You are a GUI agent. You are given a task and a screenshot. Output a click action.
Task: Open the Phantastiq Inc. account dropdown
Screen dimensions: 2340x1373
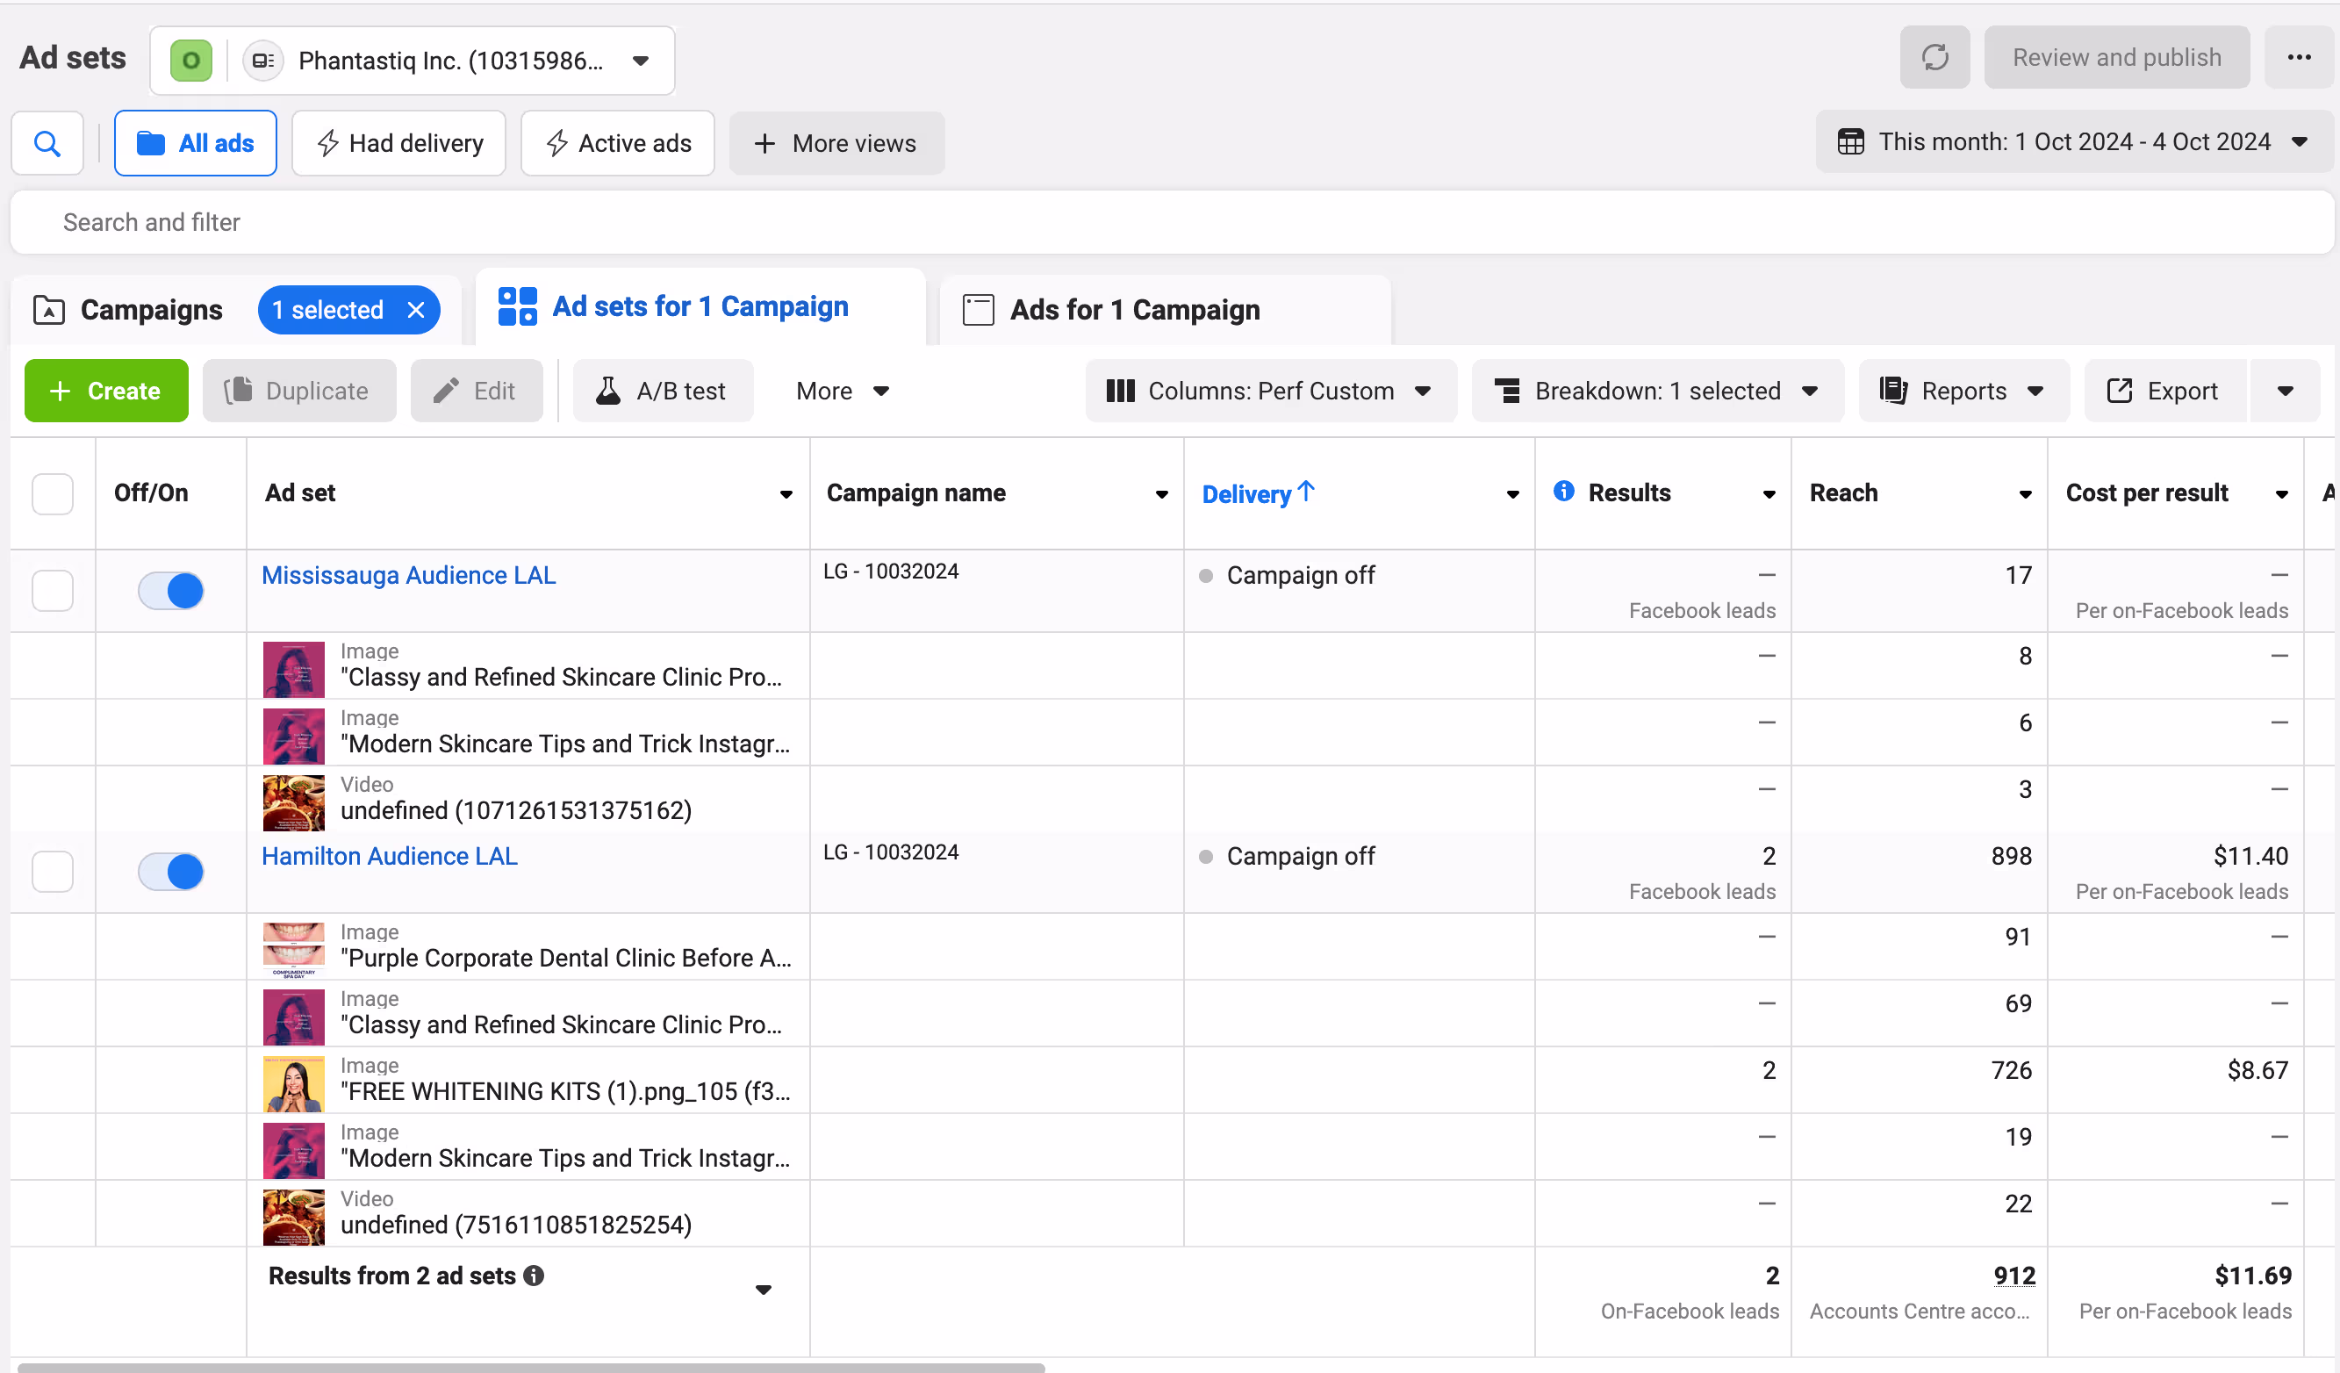click(x=640, y=61)
